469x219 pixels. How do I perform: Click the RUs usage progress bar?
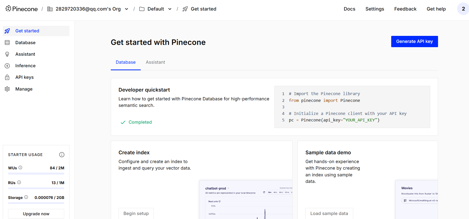pos(36,188)
